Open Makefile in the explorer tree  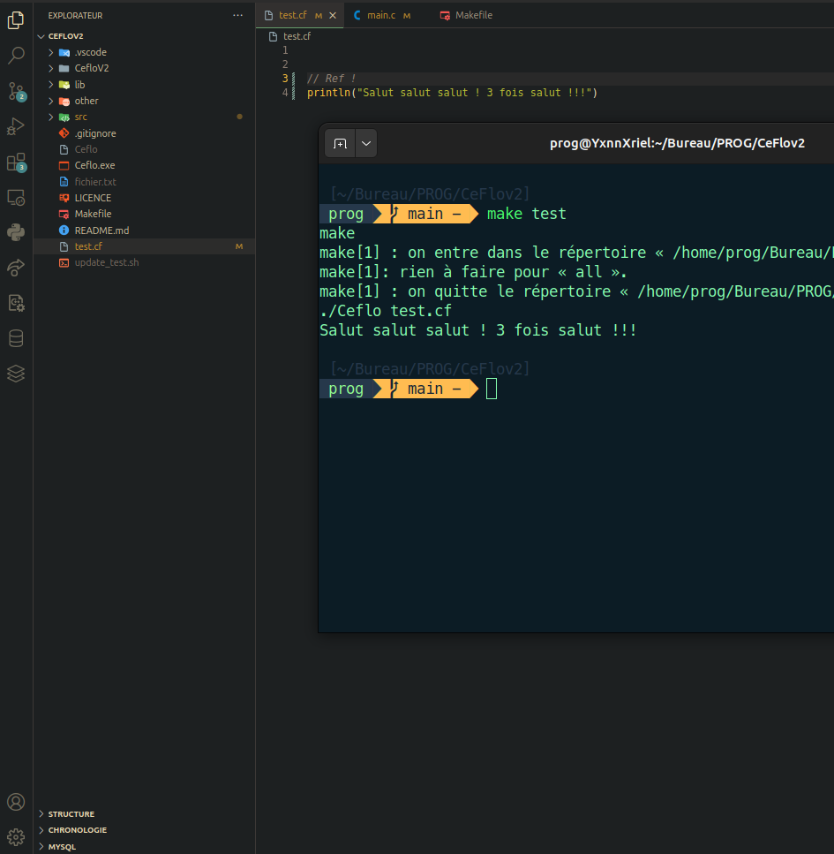click(x=144, y=214)
